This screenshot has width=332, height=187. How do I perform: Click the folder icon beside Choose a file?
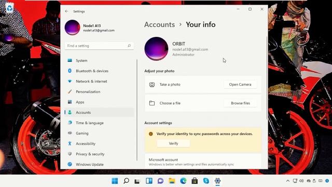click(152, 103)
